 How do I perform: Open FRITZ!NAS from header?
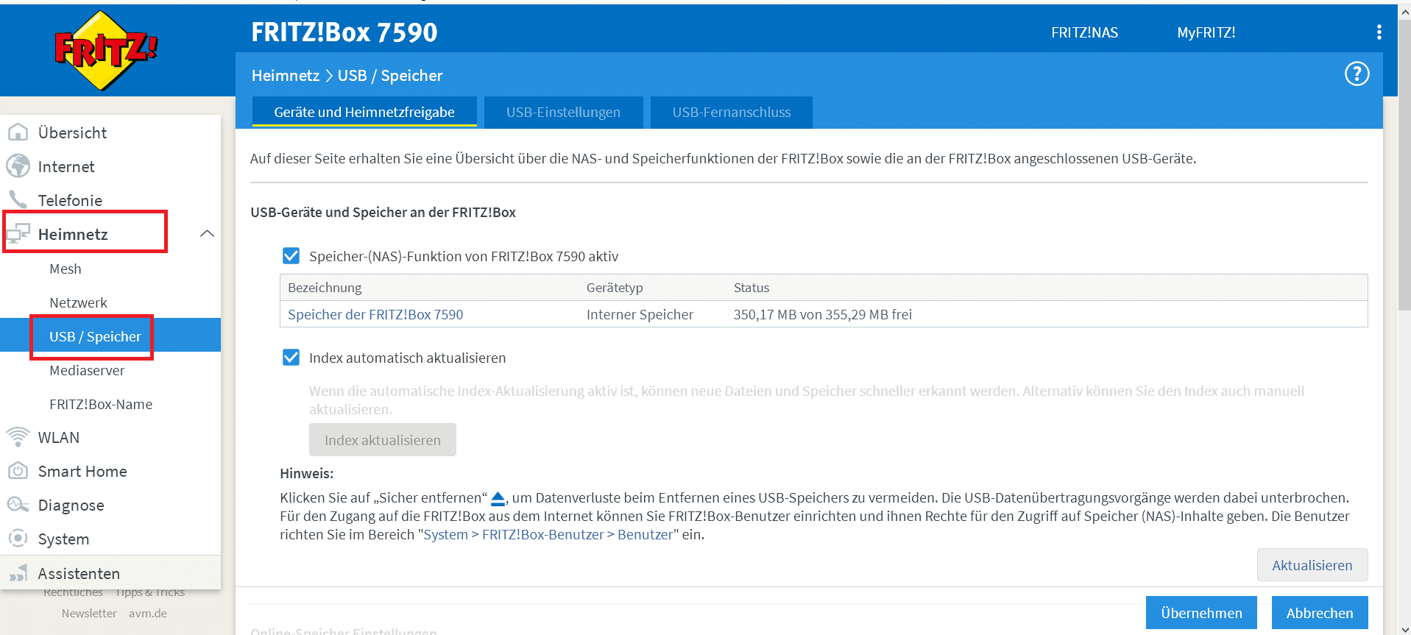(x=1084, y=32)
